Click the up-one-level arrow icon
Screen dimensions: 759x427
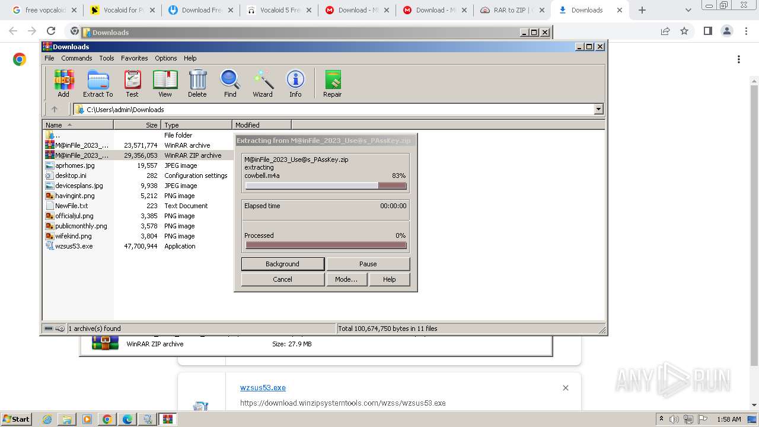click(55, 109)
